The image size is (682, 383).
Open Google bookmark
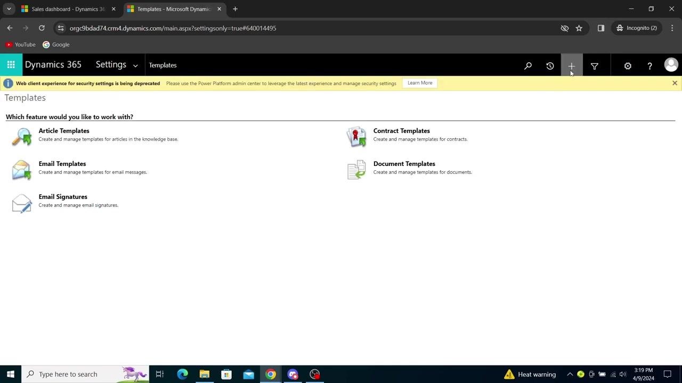point(56,45)
